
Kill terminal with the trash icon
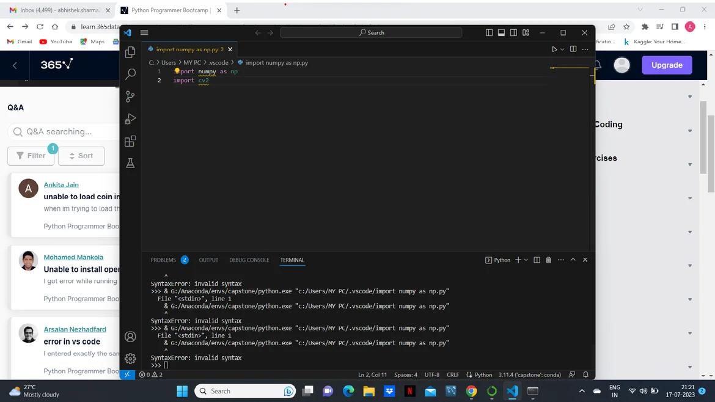coord(548,260)
